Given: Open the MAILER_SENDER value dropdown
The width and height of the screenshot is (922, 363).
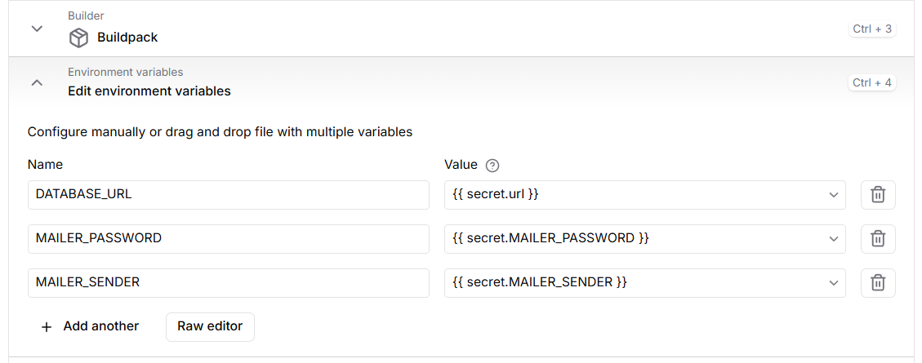Looking at the screenshot, I should (x=833, y=283).
